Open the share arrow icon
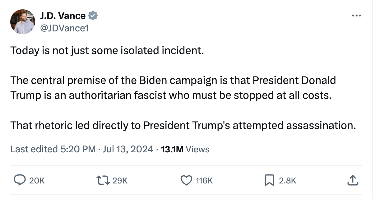Image resolution: width=375 pixels, height=199 pixels. (352, 180)
